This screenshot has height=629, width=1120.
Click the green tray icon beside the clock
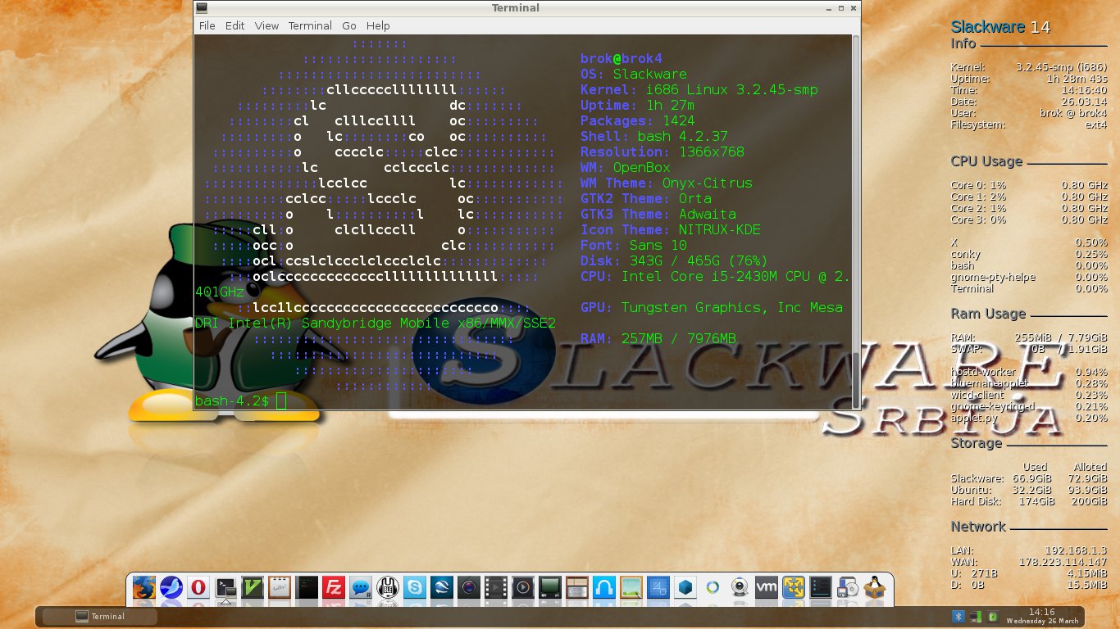pyautogui.click(x=992, y=616)
